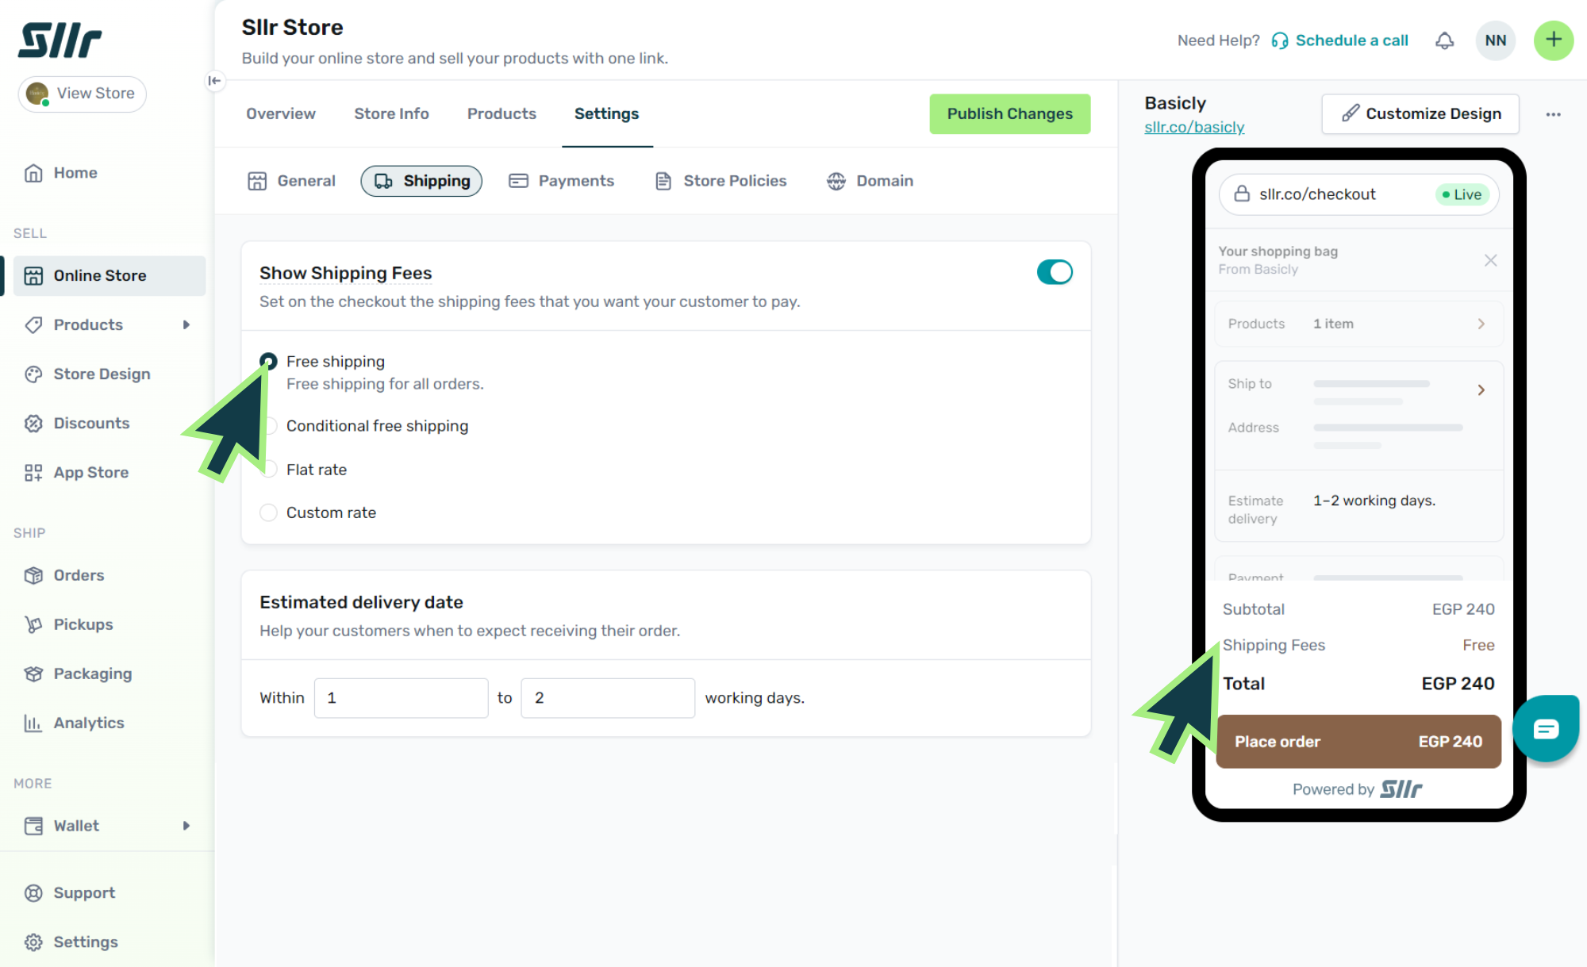Image resolution: width=1587 pixels, height=967 pixels.
Task: Expand the Ship to chevron in preview
Action: click(x=1481, y=390)
